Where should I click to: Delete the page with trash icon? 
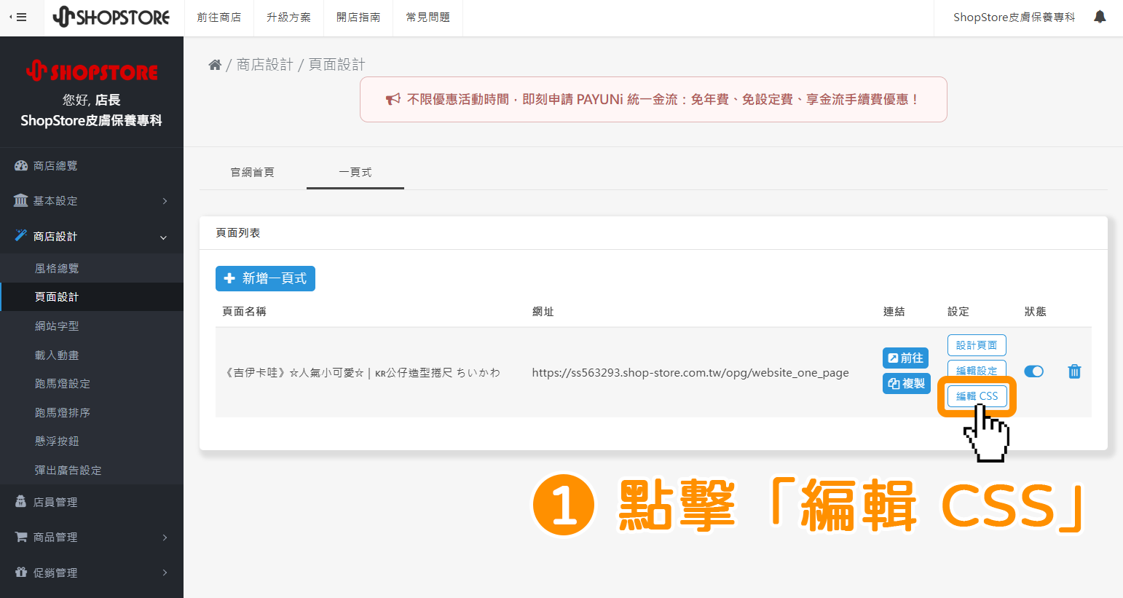pyautogui.click(x=1074, y=371)
